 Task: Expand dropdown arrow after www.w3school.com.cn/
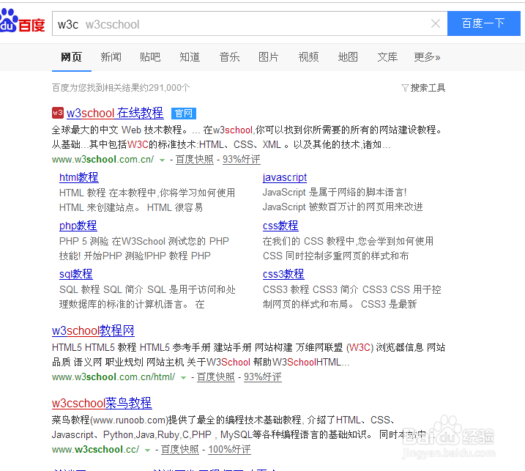tap(162, 160)
